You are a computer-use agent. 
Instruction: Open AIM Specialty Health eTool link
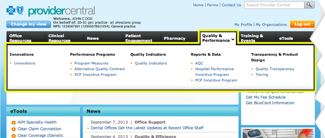(x=37, y=122)
